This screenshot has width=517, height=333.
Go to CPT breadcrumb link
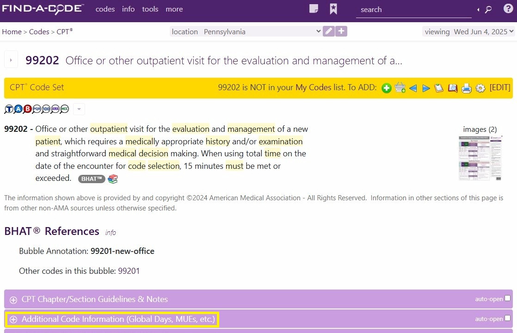64,31
